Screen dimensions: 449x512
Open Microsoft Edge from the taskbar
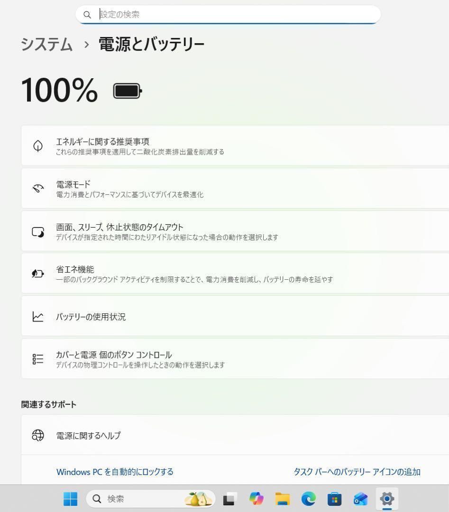(x=309, y=499)
